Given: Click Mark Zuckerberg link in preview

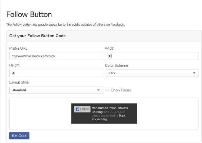Looking at the screenshot, I should [108, 118].
